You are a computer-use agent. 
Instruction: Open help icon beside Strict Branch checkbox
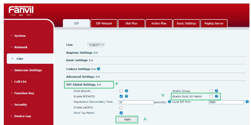coord(127,91)
